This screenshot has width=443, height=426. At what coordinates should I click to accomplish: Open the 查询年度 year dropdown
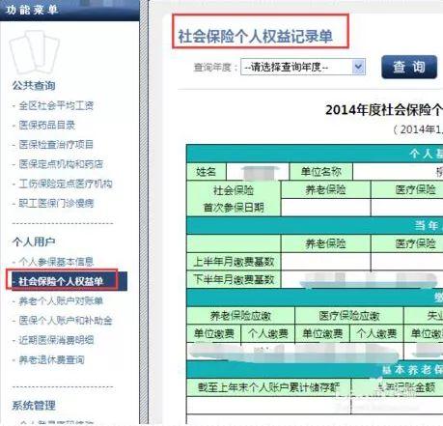303,67
